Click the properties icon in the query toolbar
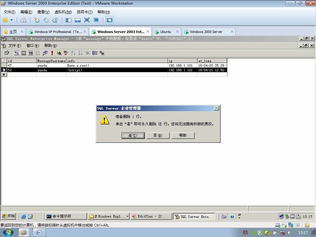Viewport: 316px width, 237px height. 7,53
